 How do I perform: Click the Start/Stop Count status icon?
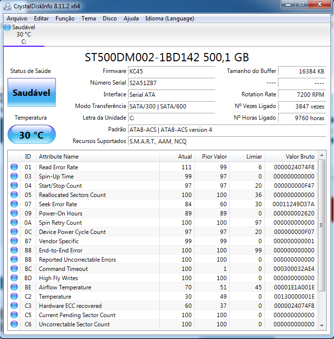tap(14, 185)
